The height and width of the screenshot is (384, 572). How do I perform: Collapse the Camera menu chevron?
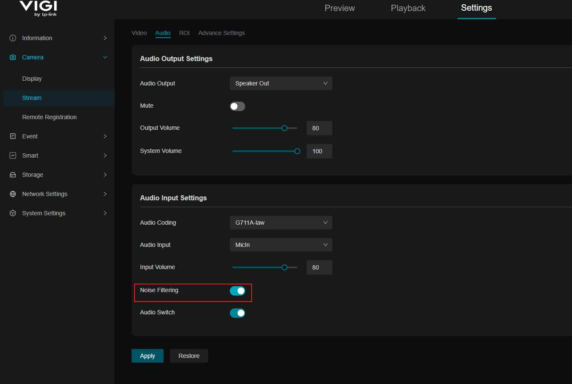[105, 57]
